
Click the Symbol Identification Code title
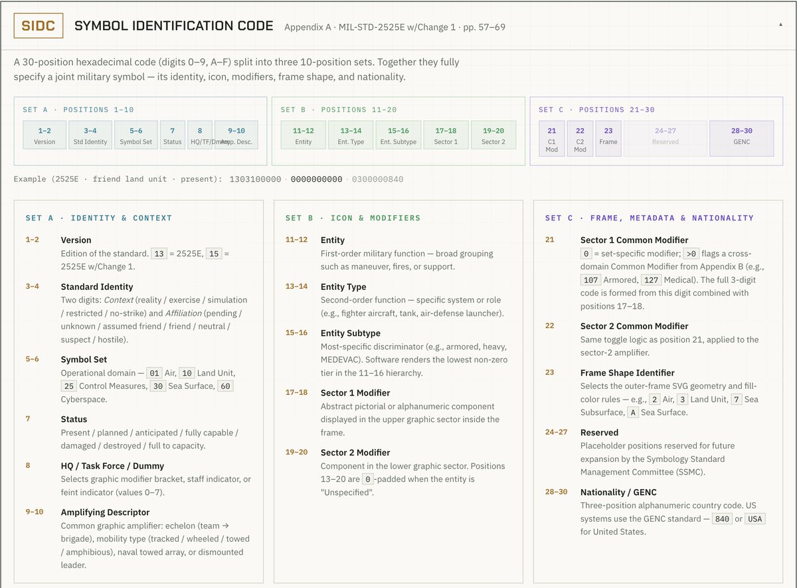click(x=174, y=26)
